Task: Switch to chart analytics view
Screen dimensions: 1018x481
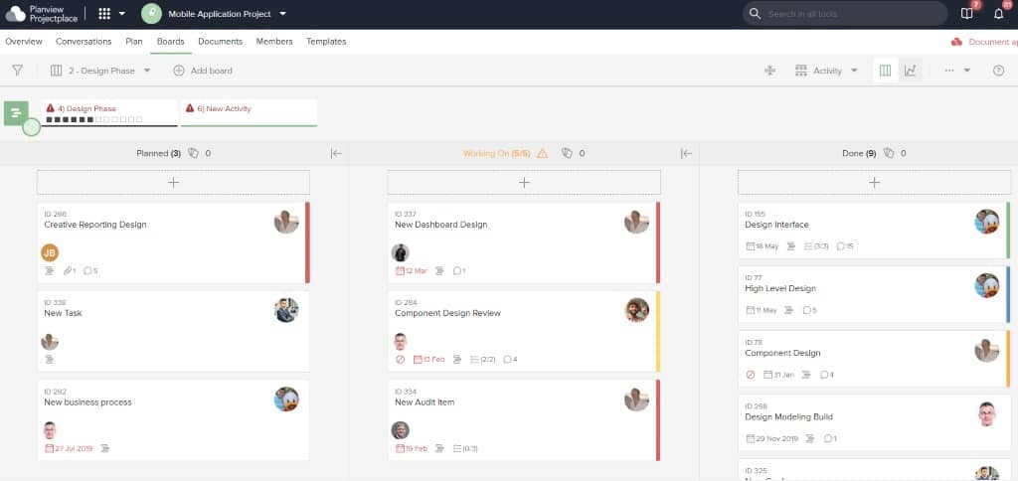Action: (x=911, y=71)
